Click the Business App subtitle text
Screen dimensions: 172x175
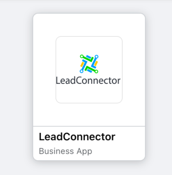point(66,151)
